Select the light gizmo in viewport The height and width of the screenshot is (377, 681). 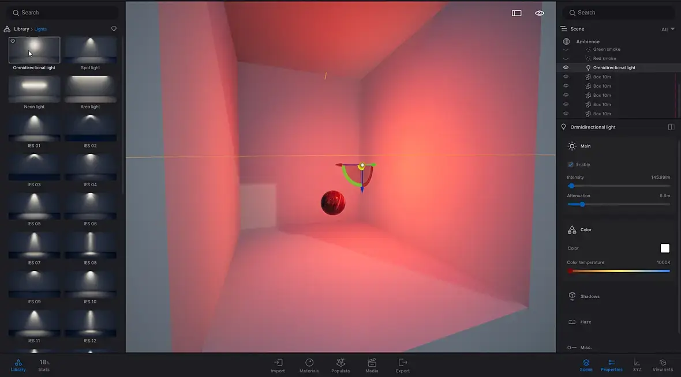click(x=361, y=166)
